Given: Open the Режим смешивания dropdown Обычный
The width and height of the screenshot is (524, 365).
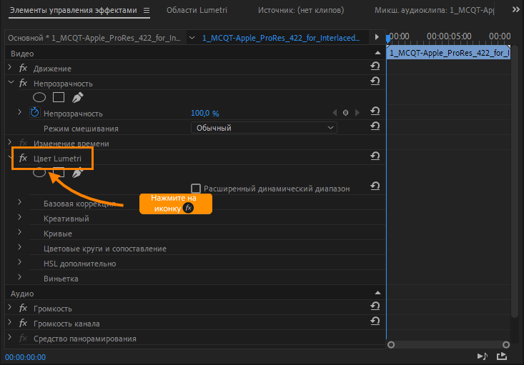Looking at the screenshot, I should tap(264, 128).
